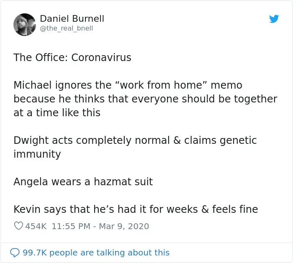Open replies via the speech bubble icon
Image resolution: width=293 pixels, height=263 pixels.
(x=15, y=253)
